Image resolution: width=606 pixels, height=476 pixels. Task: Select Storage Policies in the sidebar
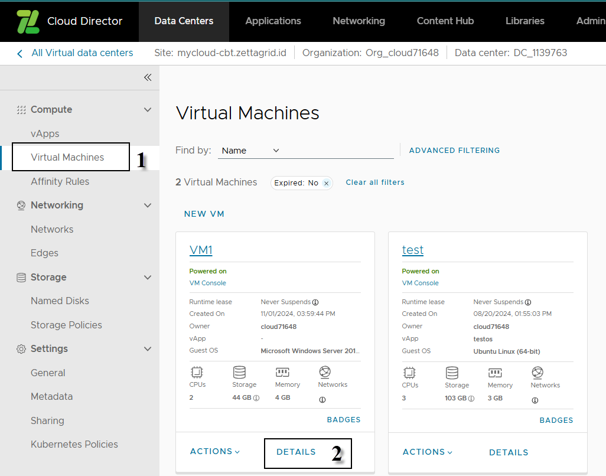(x=66, y=325)
